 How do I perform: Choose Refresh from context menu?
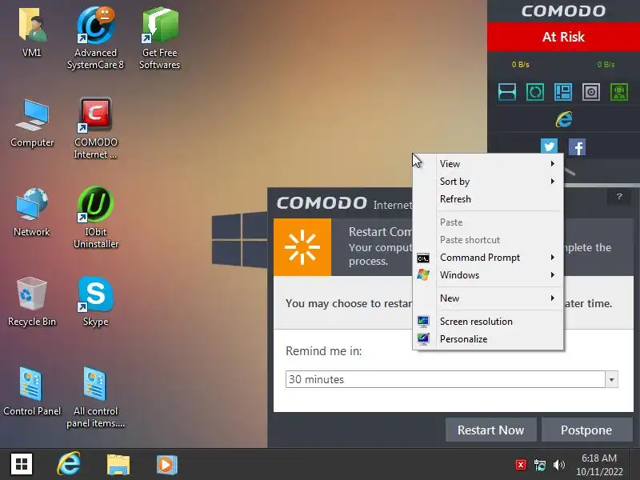click(488, 198)
